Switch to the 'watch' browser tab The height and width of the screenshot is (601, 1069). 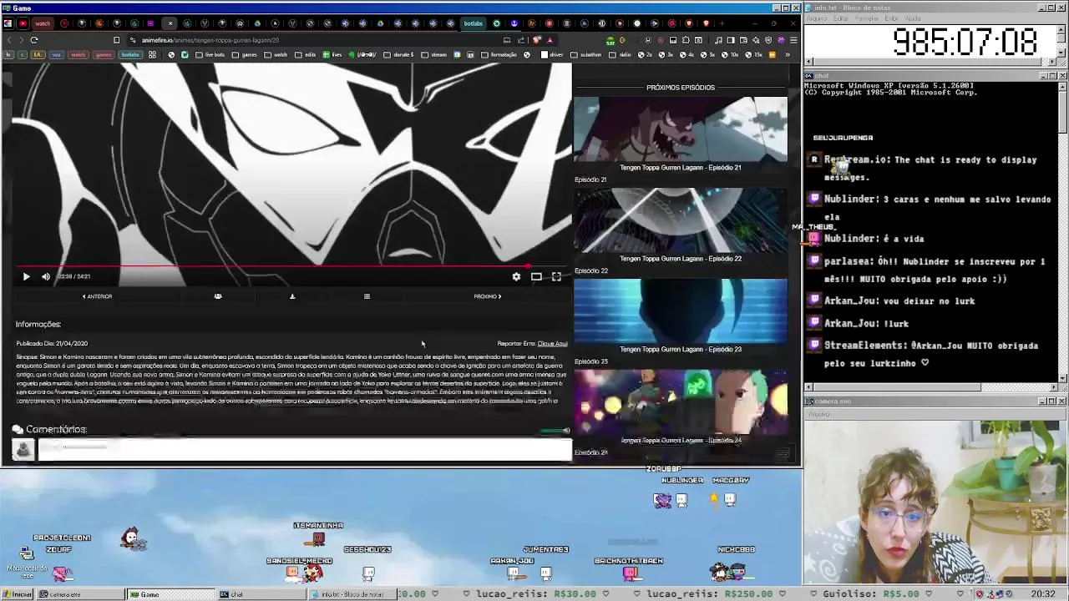tap(43, 23)
